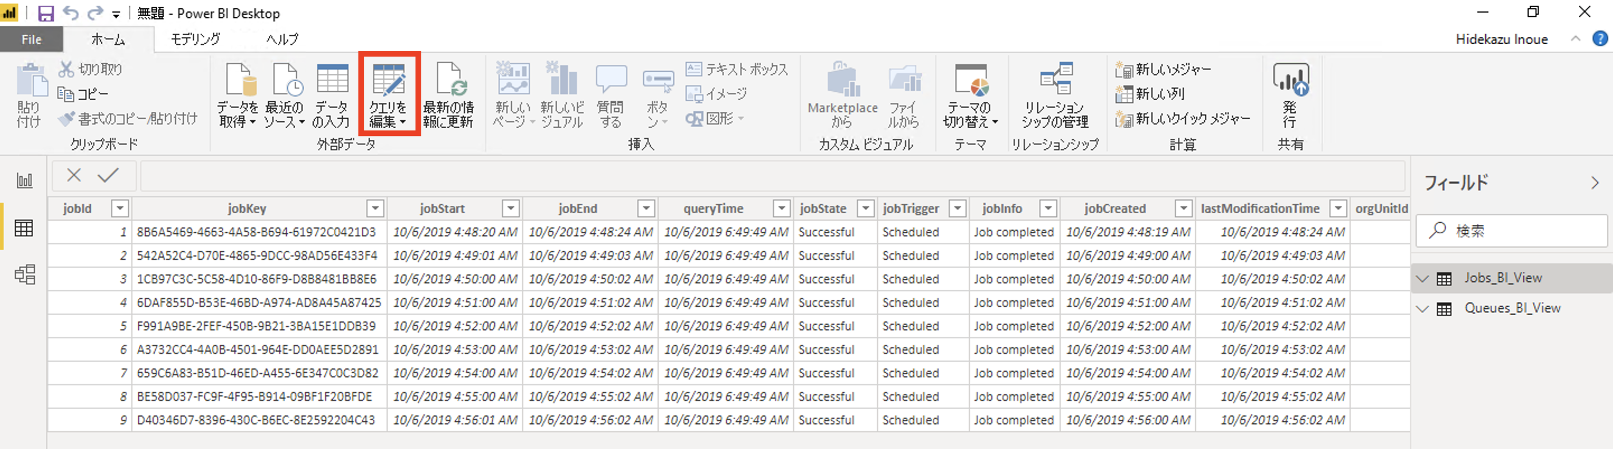Switch to the ホーム ribbon tab
The image size is (1613, 449).
(x=108, y=39)
